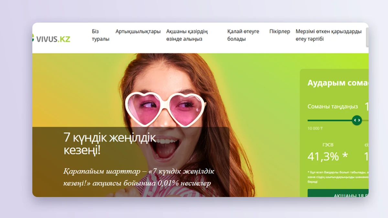
Task: Click the green АҚШАНЫ button
Action: tap(338, 193)
